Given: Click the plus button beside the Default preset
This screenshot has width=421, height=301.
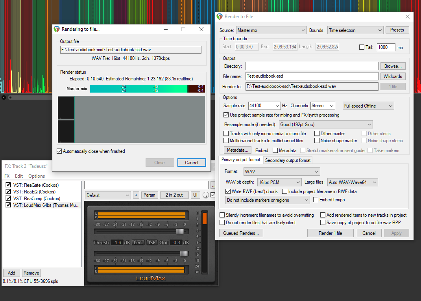Looking at the screenshot, I should coord(136,195).
